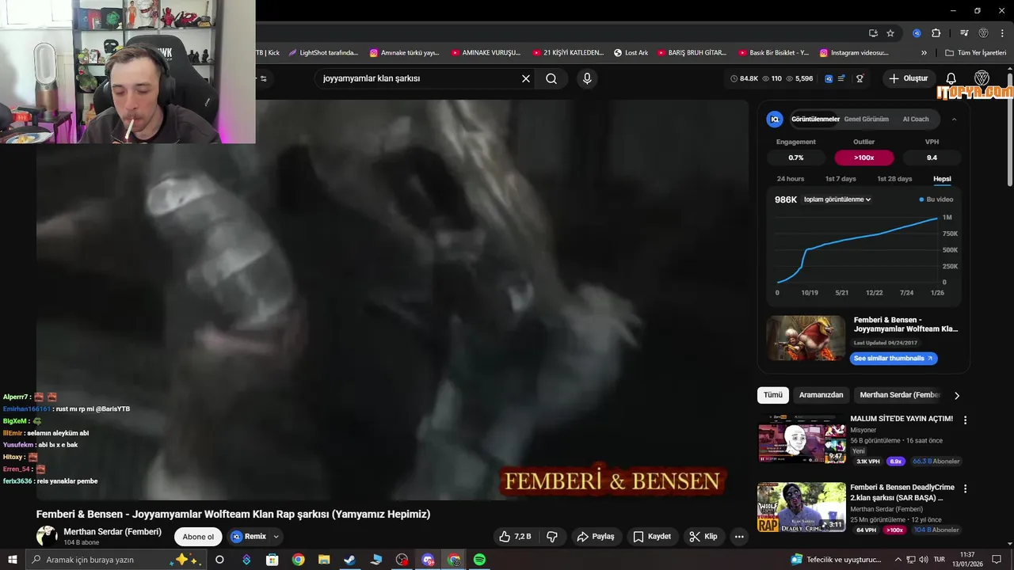
Task: Open Lost Ark bookmark
Action: click(631, 53)
